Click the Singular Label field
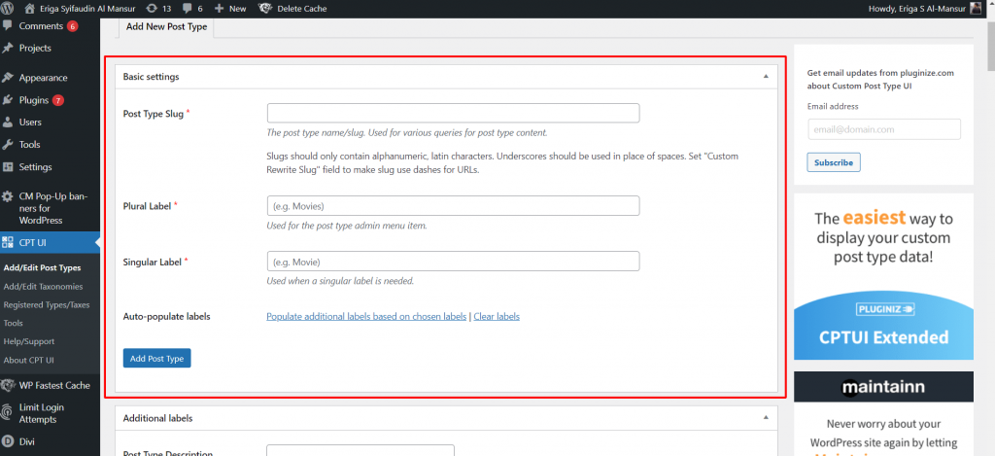995x456 pixels. [453, 261]
